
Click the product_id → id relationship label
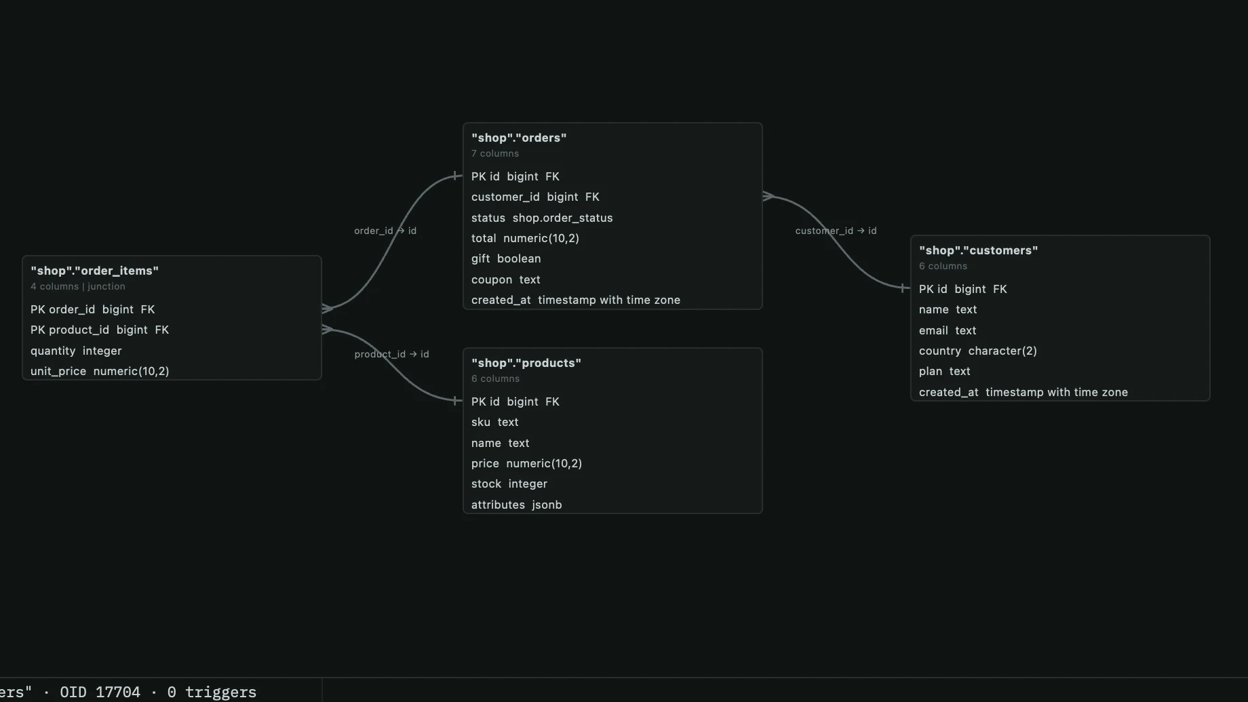pos(391,354)
